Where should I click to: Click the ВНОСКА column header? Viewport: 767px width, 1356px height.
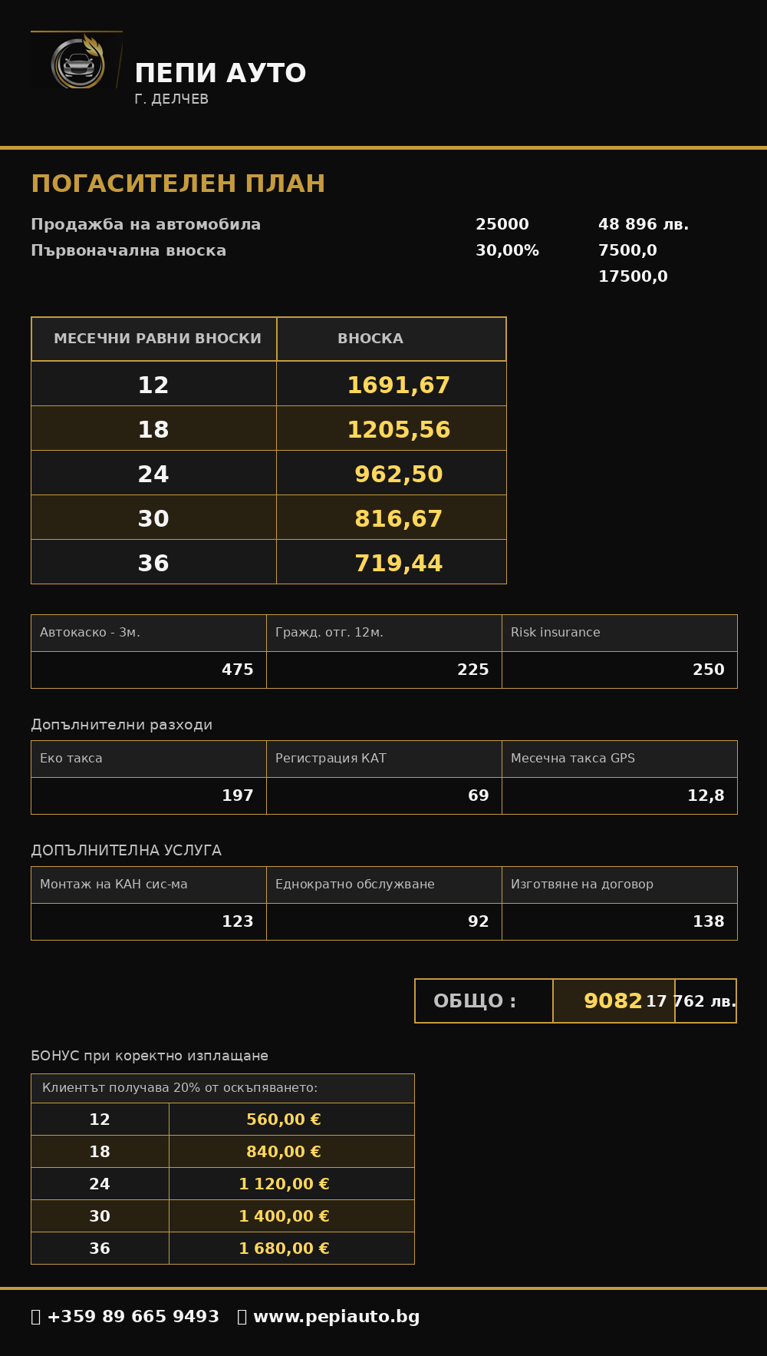click(x=370, y=339)
